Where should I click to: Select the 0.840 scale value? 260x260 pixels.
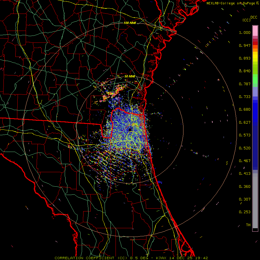(245, 71)
